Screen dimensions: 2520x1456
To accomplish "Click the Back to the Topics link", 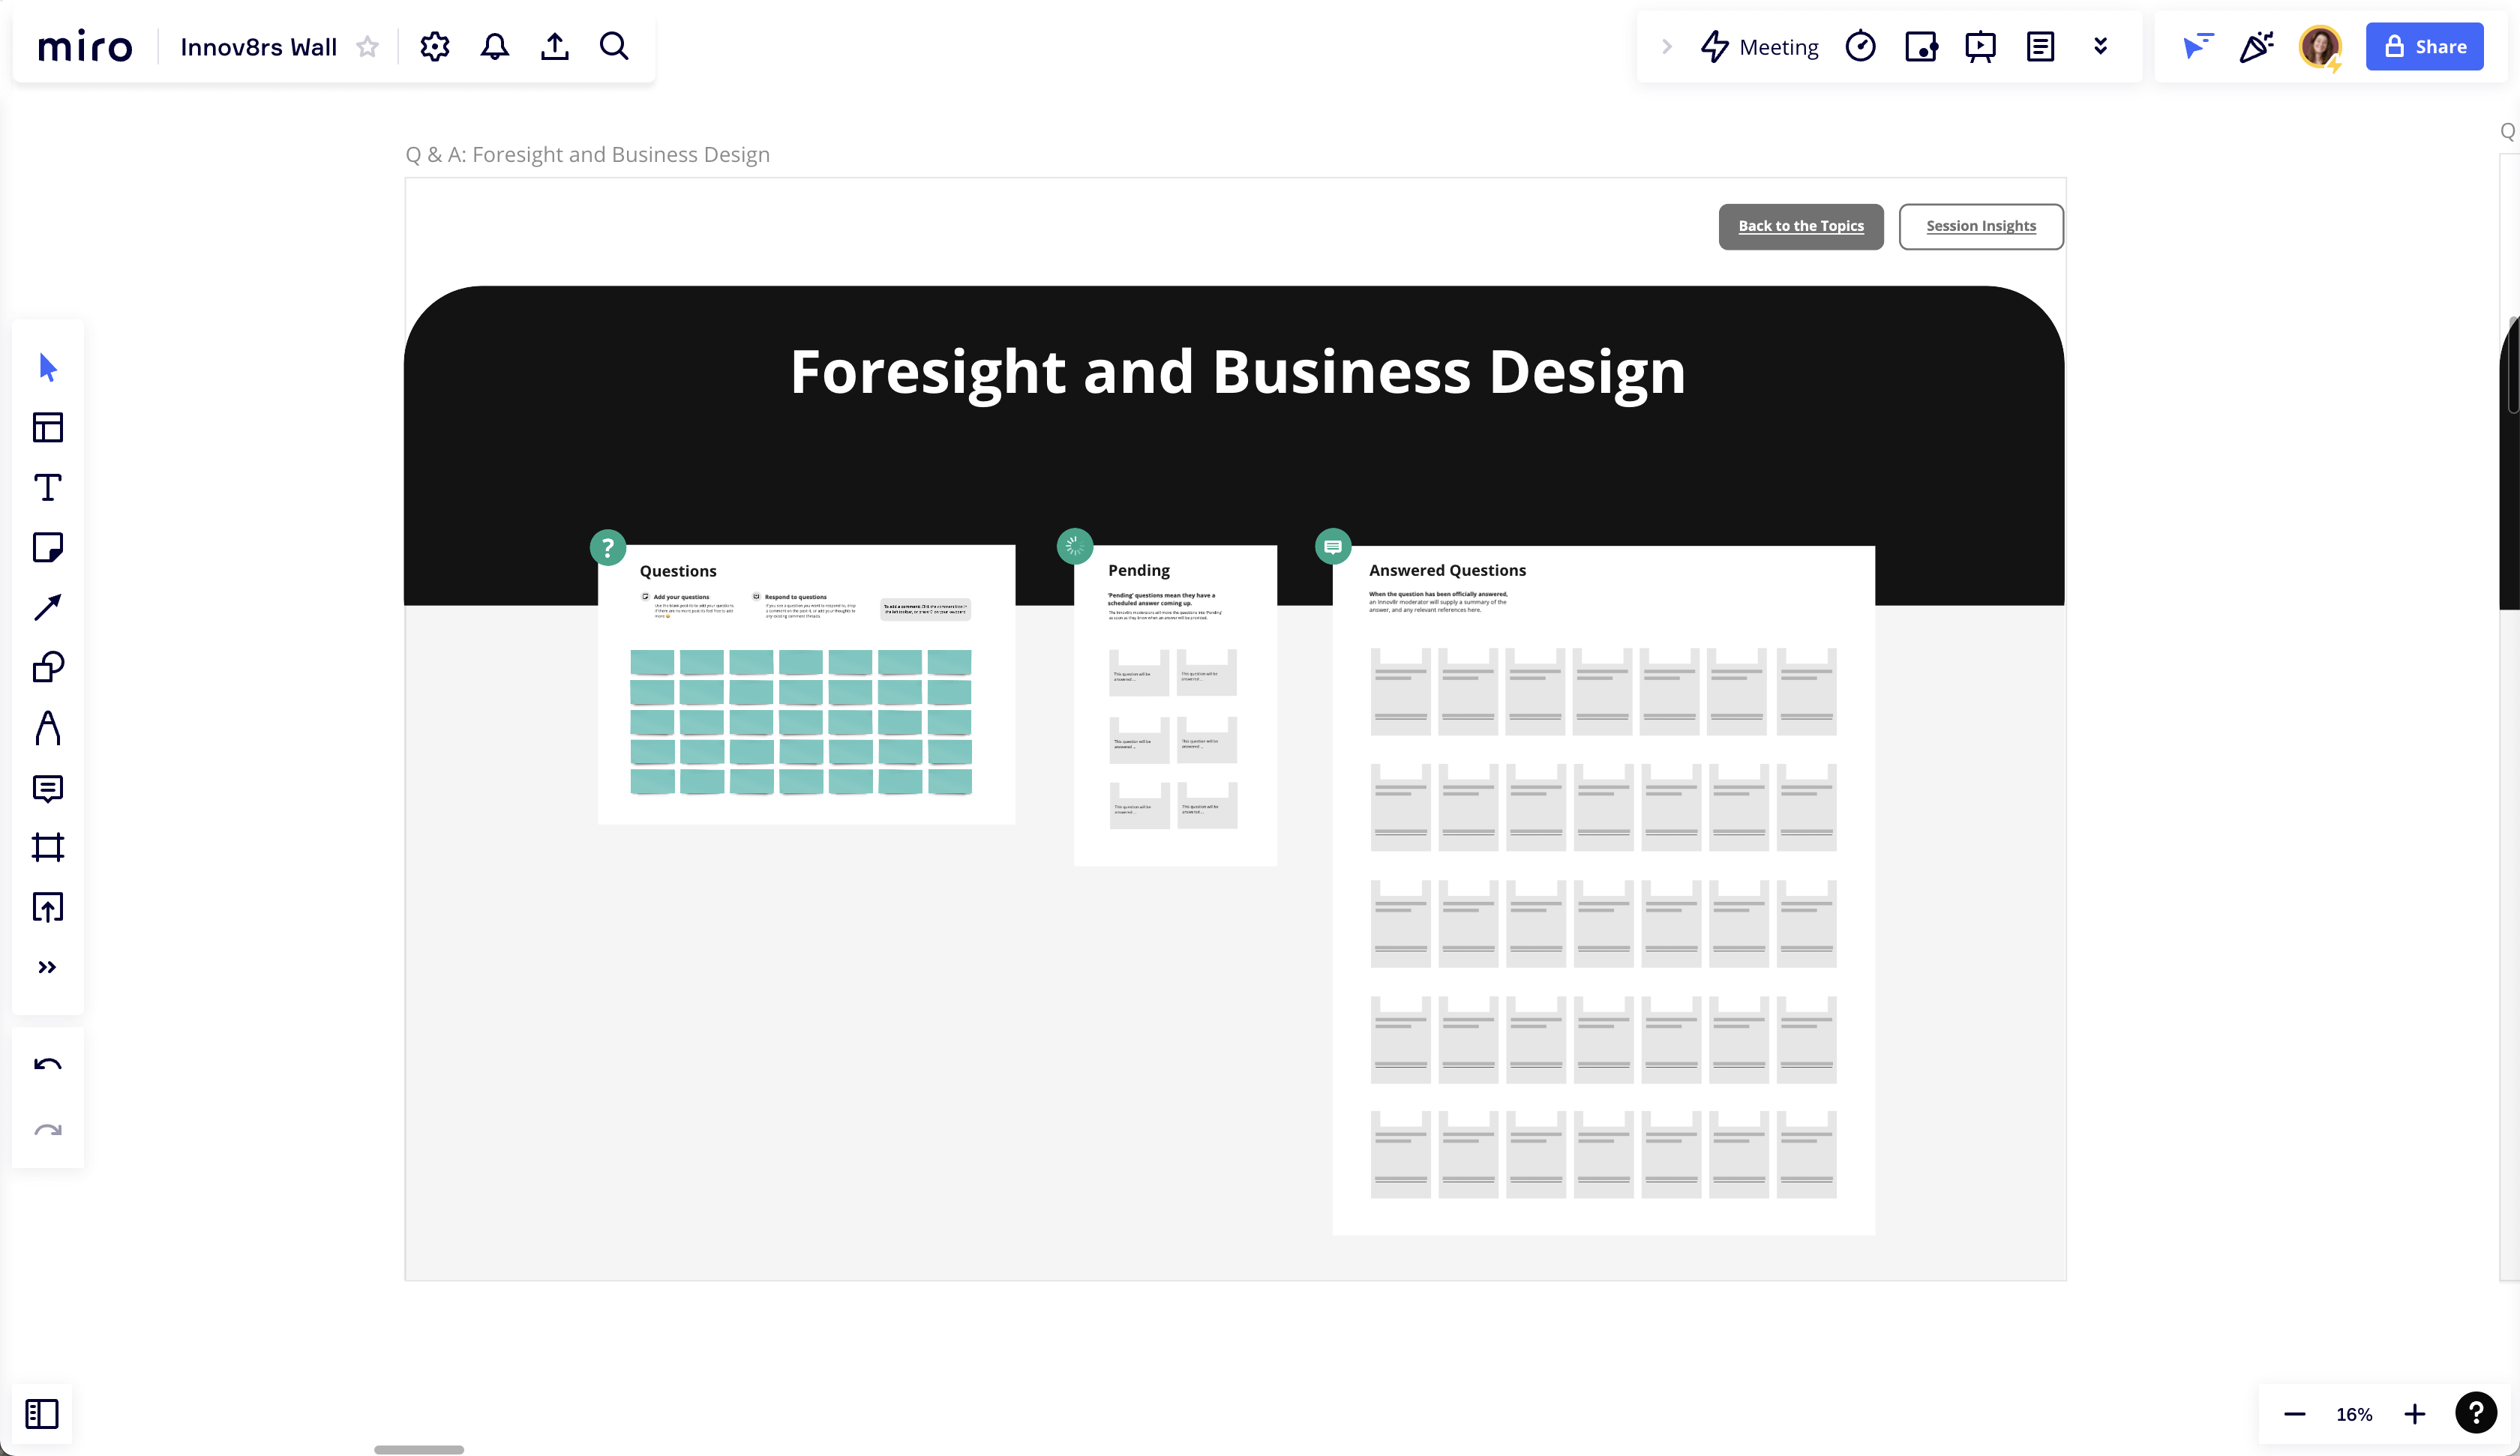I will click(1800, 226).
